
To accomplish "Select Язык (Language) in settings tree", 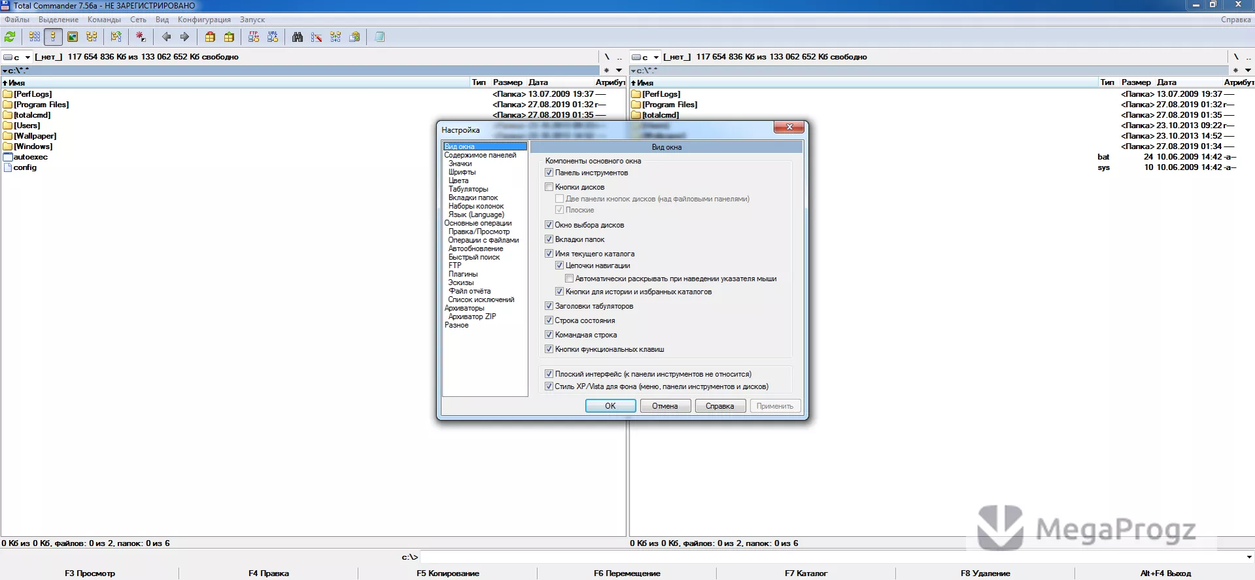I will tap(476, 214).
